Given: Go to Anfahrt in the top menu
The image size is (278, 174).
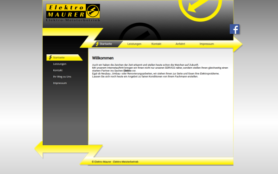Looking at the screenshot, I should (x=180, y=44).
